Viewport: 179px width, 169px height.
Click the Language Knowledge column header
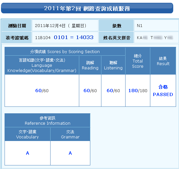click(x=42, y=65)
